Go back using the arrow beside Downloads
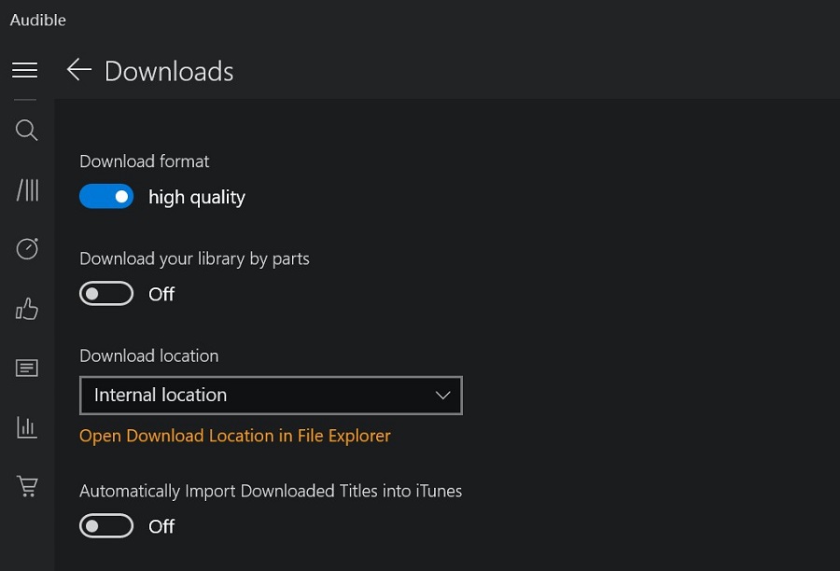The height and width of the screenshot is (571, 840). tap(79, 70)
